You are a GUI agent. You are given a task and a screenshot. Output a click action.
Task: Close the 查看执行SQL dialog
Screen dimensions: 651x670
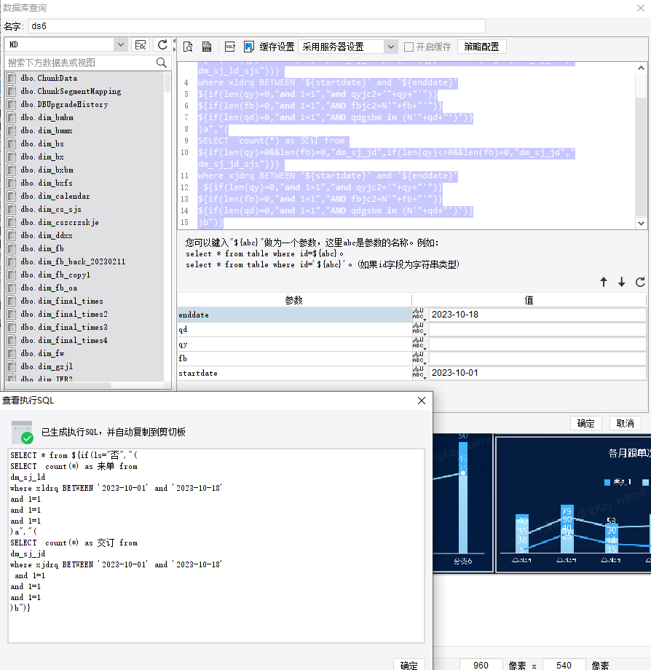pos(422,401)
